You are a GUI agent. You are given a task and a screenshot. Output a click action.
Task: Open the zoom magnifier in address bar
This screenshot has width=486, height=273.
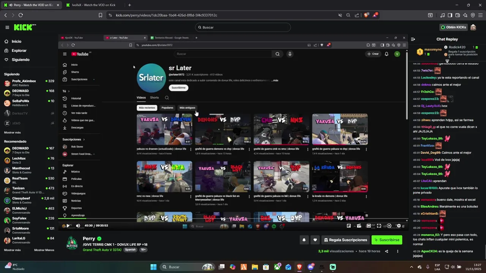(348, 15)
